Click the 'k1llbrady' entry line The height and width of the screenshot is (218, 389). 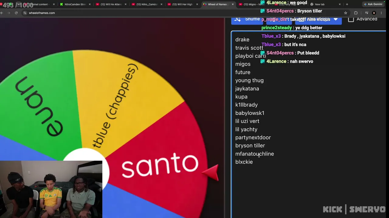tap(246, 105)
